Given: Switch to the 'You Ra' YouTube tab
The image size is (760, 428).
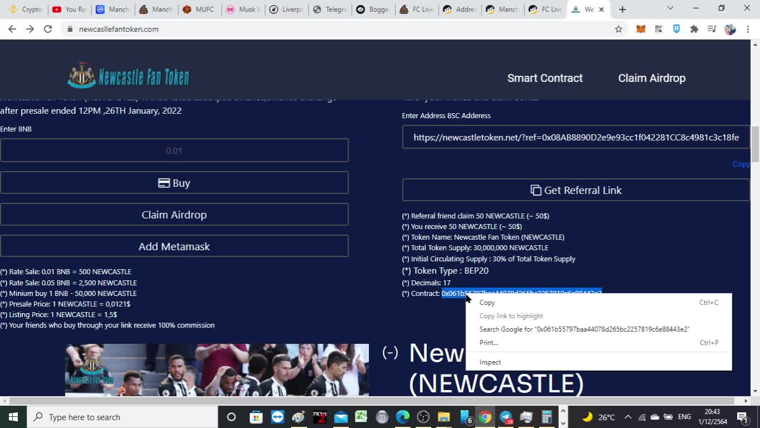Looking at the screenshot, I should [x=68, y=9].
